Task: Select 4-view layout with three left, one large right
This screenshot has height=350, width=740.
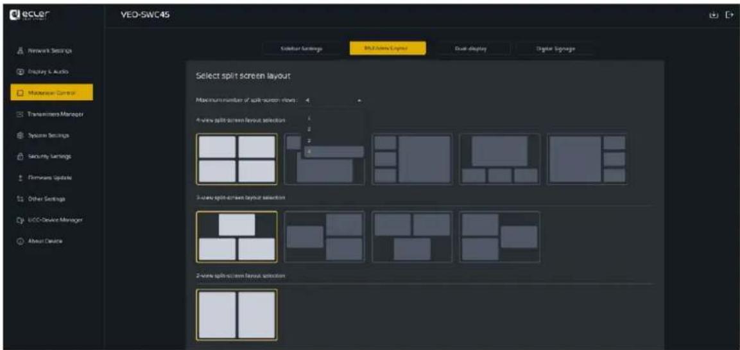Action: click(x=413, y=159)
